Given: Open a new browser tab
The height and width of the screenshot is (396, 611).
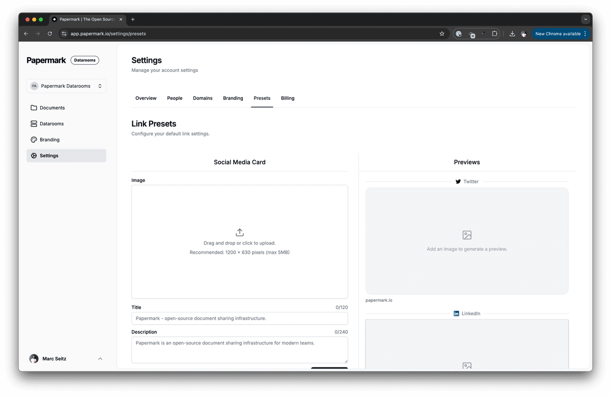Looking at the screenshot, I should (x=133, y=19).
